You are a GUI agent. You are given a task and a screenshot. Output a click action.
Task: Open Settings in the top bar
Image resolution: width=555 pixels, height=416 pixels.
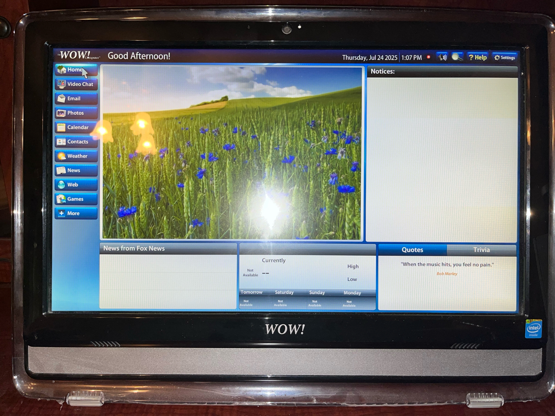tap(505, 57)
